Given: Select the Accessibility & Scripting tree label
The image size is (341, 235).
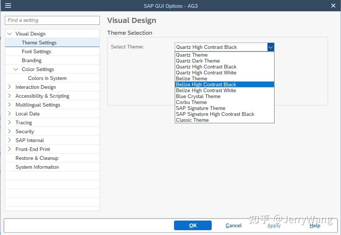Looking at the screenshot, I should click(x=42, y=96).
